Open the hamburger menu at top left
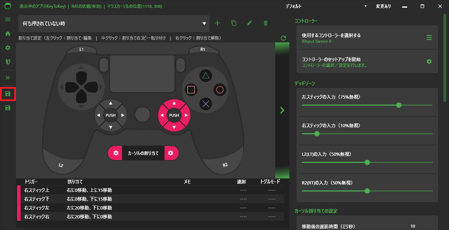449x230 pixels. click(x=7, y=19)
